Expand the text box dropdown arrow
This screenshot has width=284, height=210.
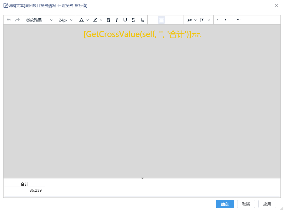[209, 20]
